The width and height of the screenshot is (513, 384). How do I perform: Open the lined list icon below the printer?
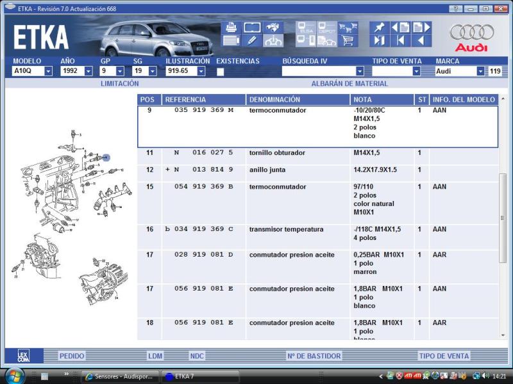point(231,40)
